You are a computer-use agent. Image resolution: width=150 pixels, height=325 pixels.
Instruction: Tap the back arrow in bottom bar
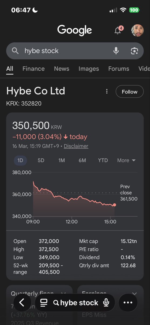click(22, 303)
